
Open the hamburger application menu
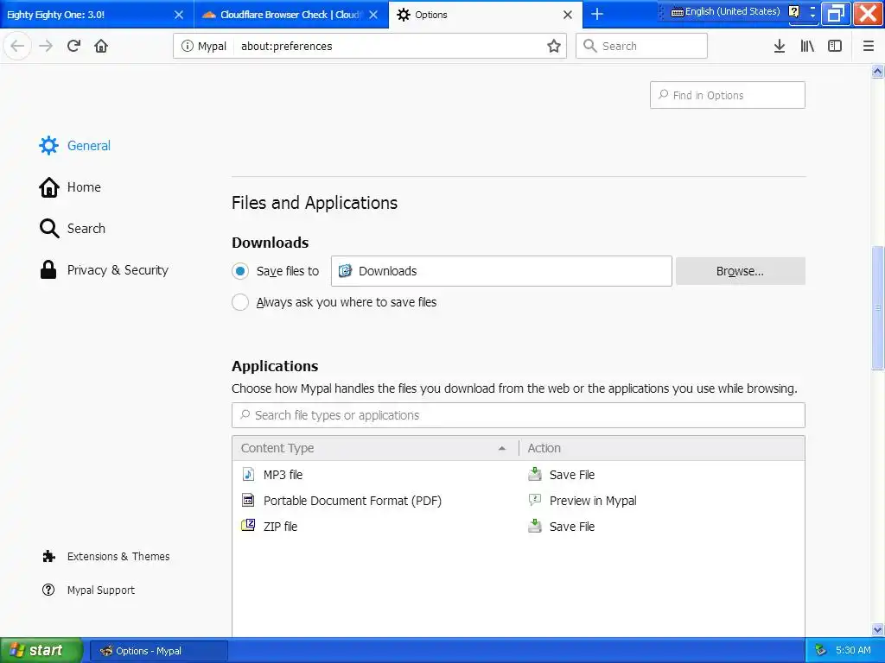coord(869,46)
